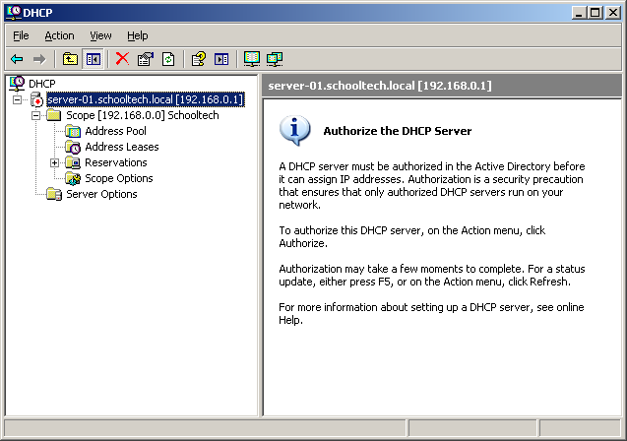Click the Reservations folder icon

pyautogui.click(x=73, y=162)
